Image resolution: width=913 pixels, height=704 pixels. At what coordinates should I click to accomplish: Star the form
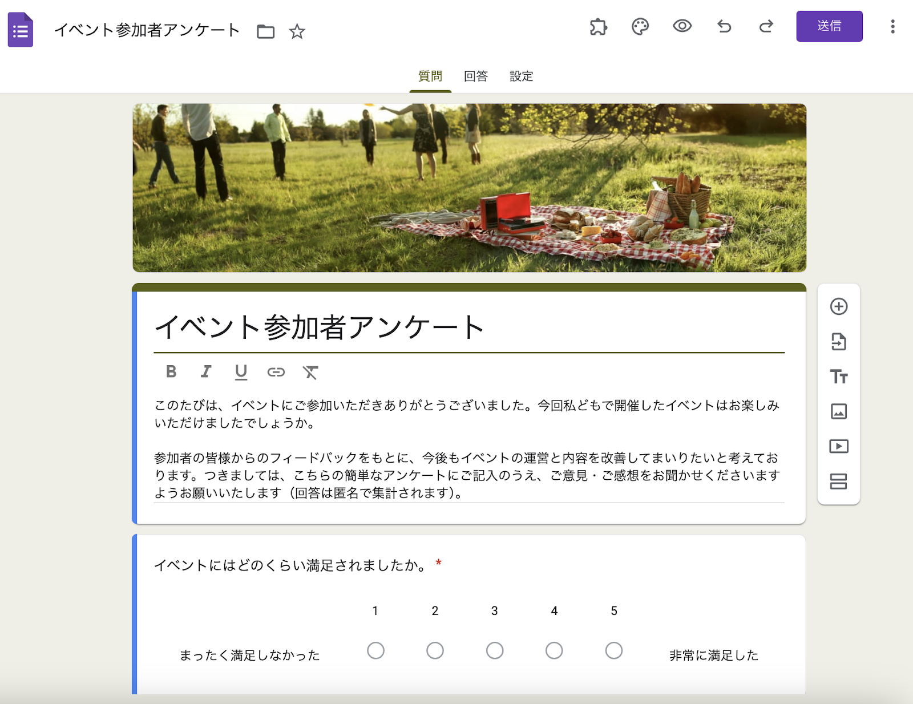pyautogui.click(x=297, y=32)
